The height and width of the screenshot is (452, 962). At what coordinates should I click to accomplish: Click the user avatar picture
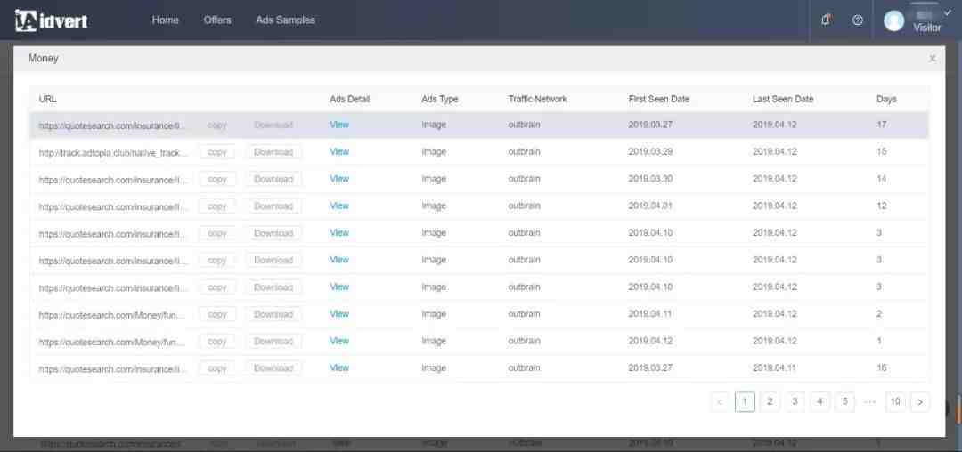tap(894, 20)
